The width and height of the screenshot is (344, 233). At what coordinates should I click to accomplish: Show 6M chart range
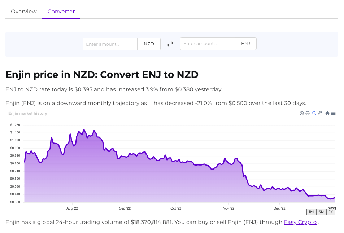coord(321,212)
